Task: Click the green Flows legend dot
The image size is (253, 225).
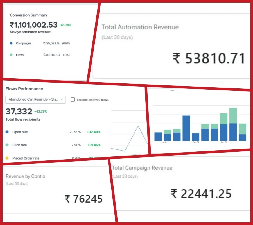Action: click(x=11, y=55)
